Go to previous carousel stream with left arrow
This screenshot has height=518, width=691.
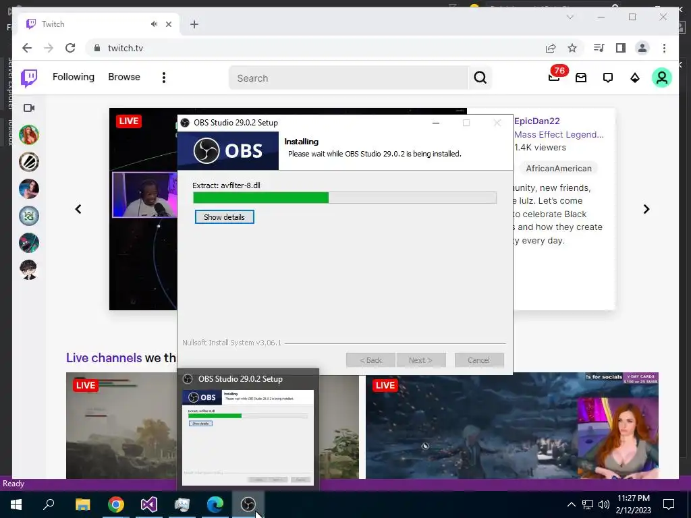tap(78, 209)
